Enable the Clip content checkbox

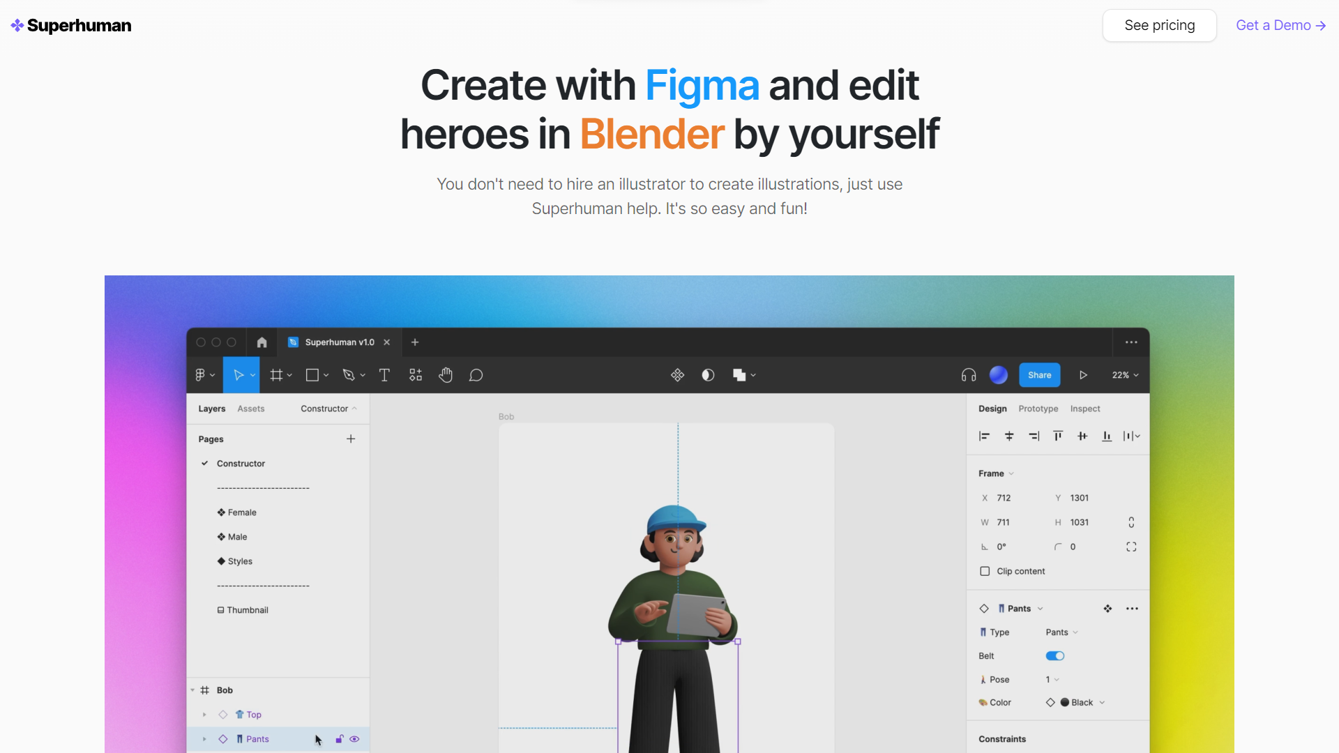[x=985, y=571]
